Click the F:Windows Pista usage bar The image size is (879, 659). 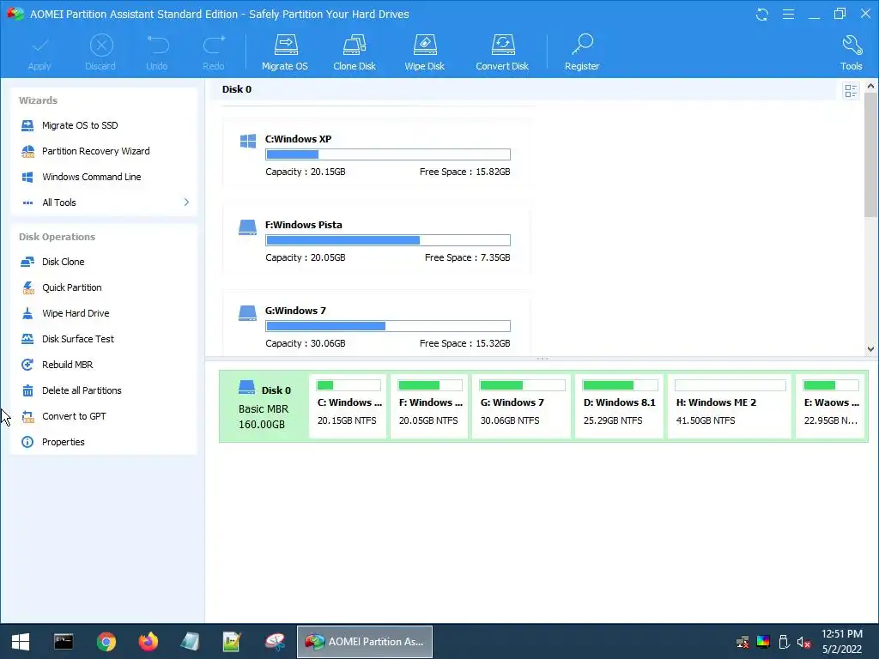coord(388,240)
